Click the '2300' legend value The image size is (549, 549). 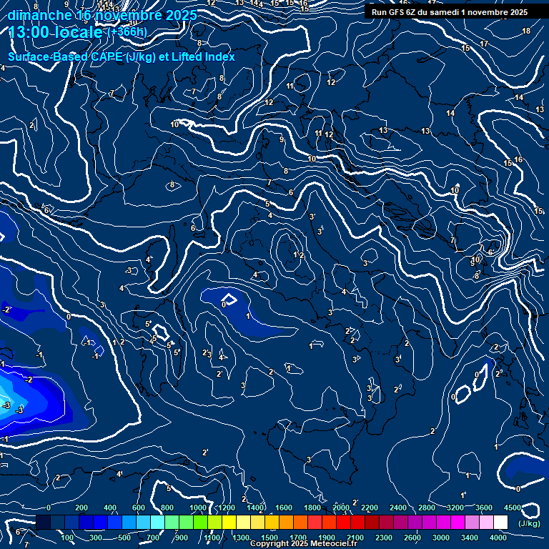pos(384,538)
